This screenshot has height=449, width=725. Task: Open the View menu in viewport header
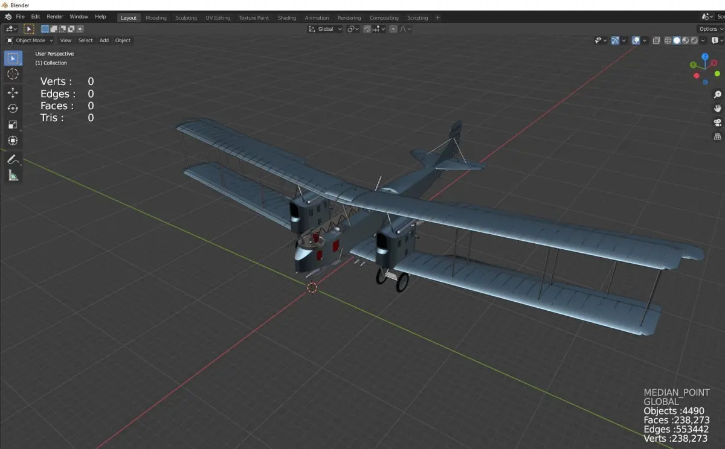66,40
